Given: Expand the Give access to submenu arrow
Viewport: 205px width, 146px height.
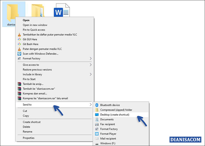Looking at the screenshot, I should coord(91,65).
